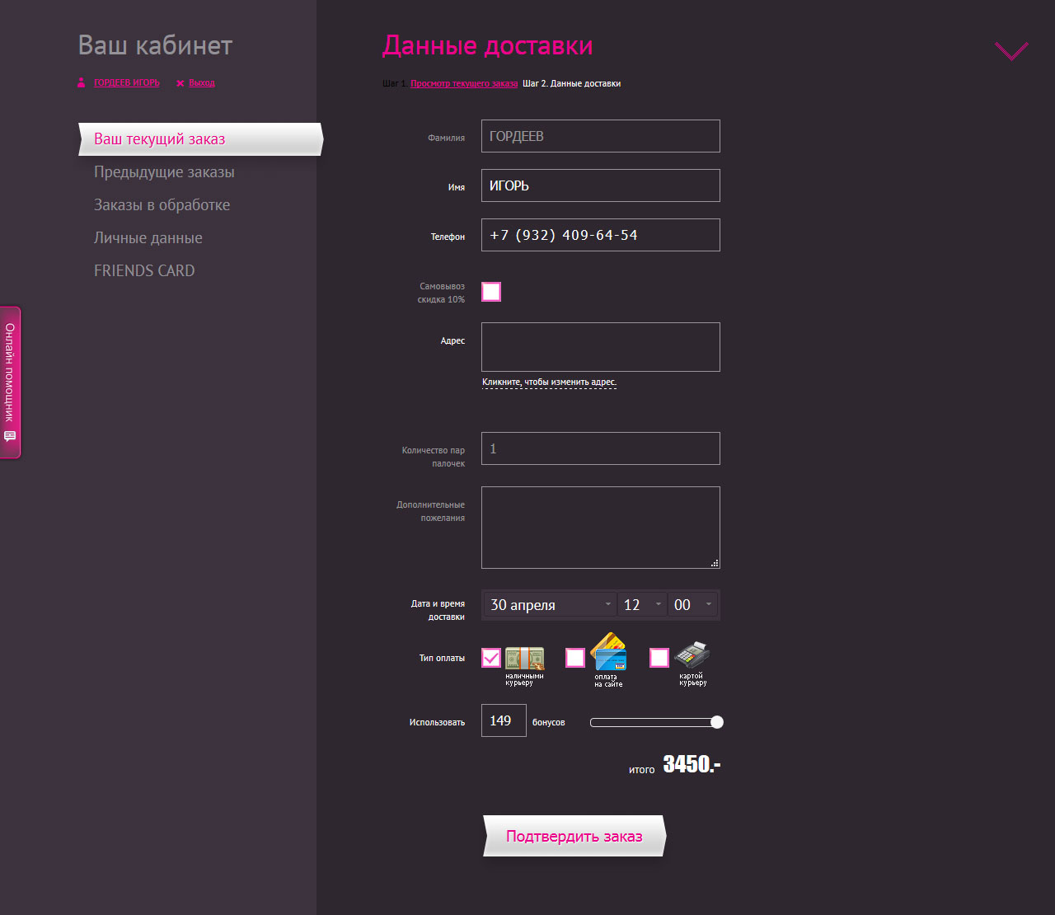The image size is (1055, 915).
Task: Open the 30 апреля date dropdown
Action: (x=551, y=605)
